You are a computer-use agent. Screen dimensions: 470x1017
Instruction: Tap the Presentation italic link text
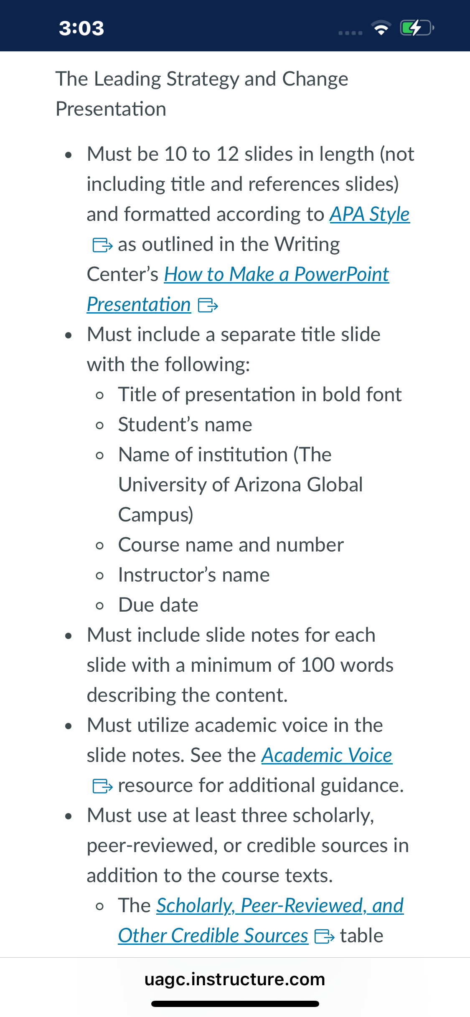pos(139,305)
